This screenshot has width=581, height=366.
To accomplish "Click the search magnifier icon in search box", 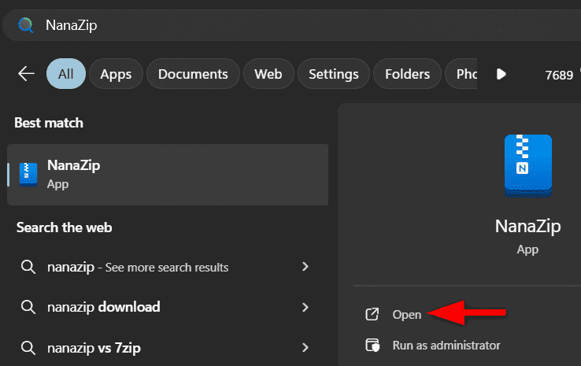I will pos(25,25).
